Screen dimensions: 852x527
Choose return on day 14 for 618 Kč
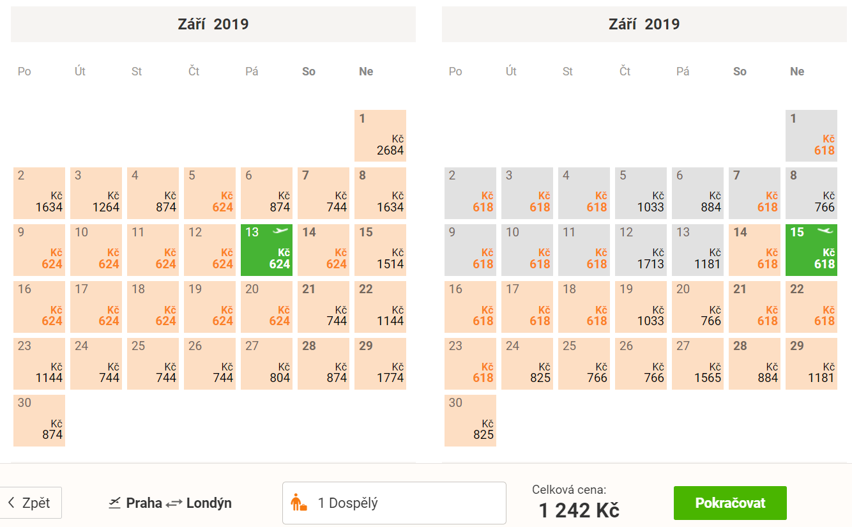tap(754, 250)
